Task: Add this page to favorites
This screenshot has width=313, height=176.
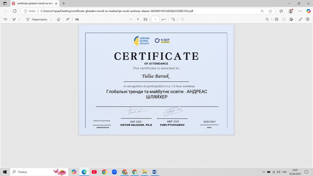Action: (x=270, y=11)
